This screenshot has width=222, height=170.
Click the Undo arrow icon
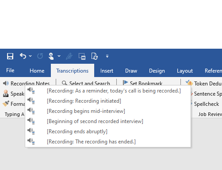pyautogui.click(x=23, y=56)
